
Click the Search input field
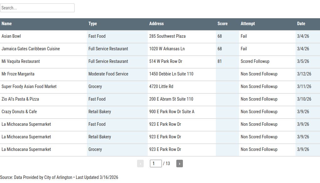pos(37,8)
